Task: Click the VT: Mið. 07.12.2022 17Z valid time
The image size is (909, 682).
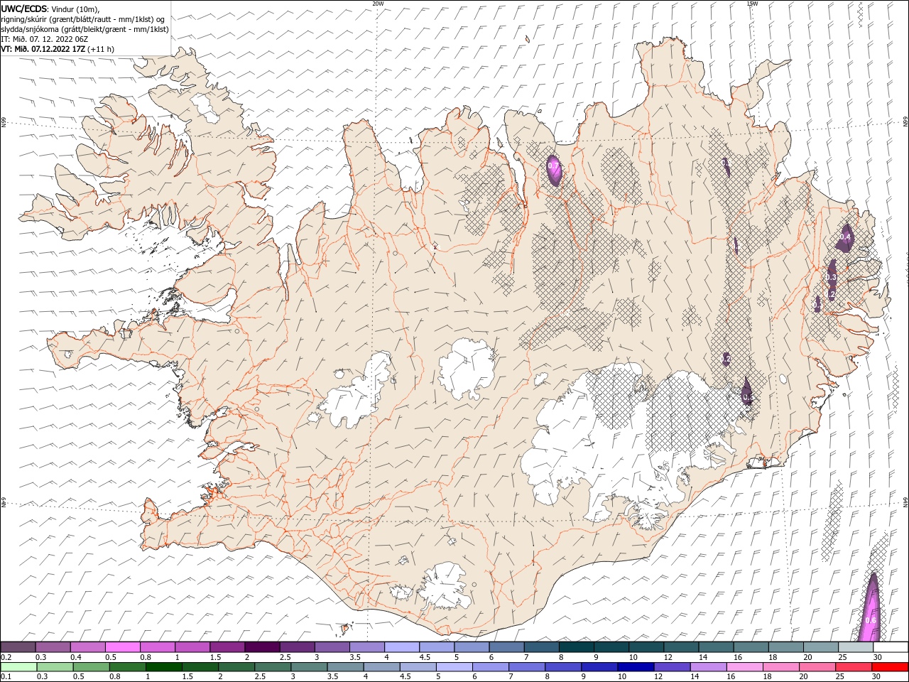Action: click(x=43, y=49)
